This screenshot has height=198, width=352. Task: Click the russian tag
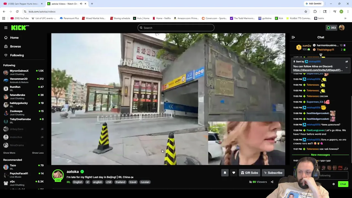click(145, 182)
